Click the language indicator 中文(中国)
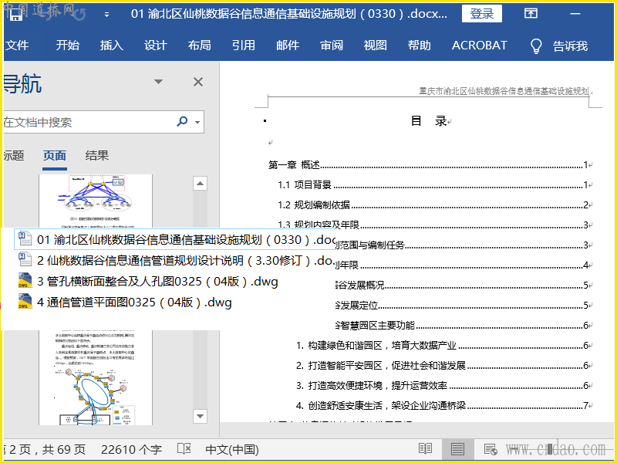This screenshot has width=617, height=463. click(232, 449)
